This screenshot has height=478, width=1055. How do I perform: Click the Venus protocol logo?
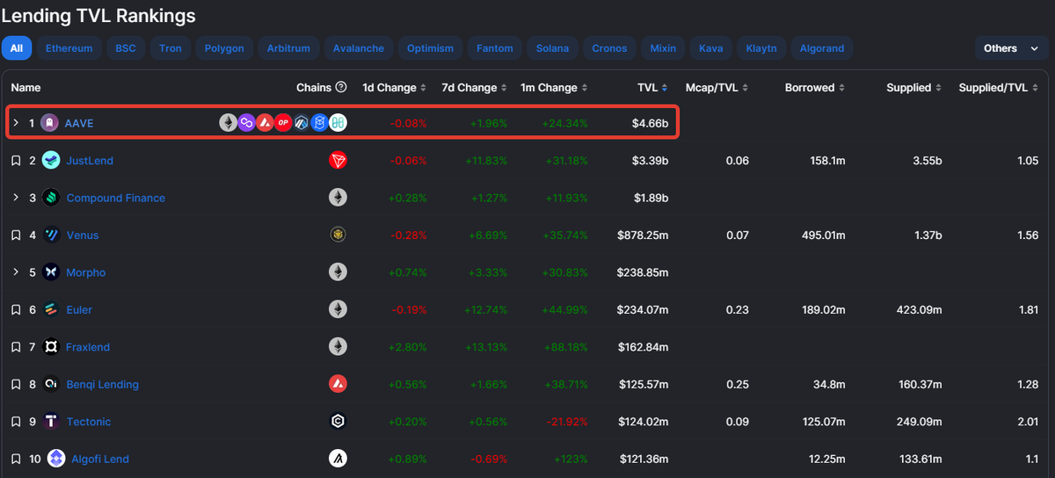coord(52,235)
